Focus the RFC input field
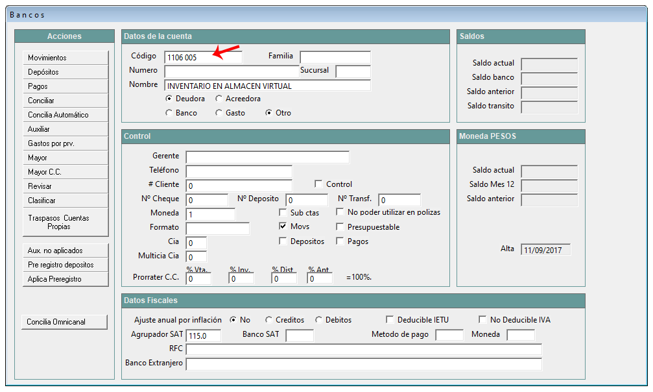 click(364, 349)
